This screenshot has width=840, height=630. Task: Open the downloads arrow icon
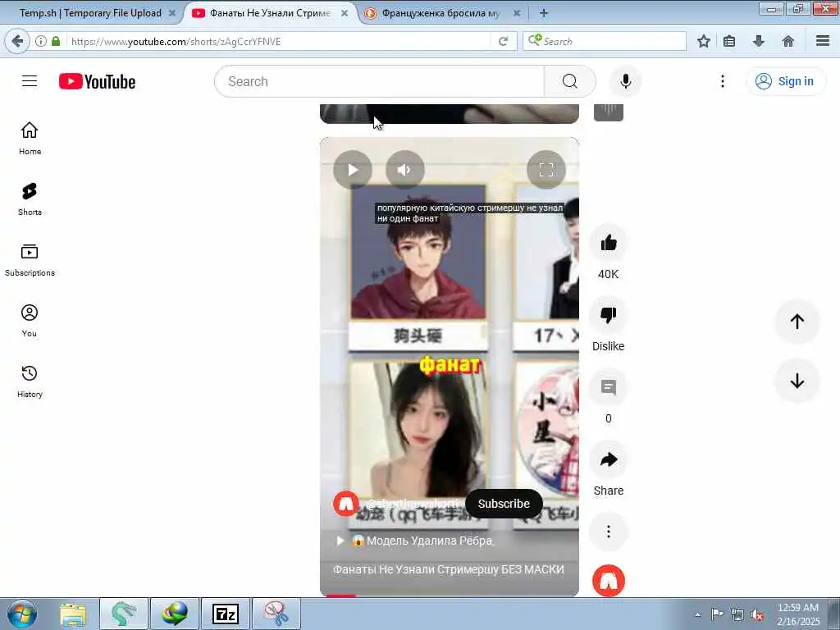pyautogui.click(x=759, y=41)
